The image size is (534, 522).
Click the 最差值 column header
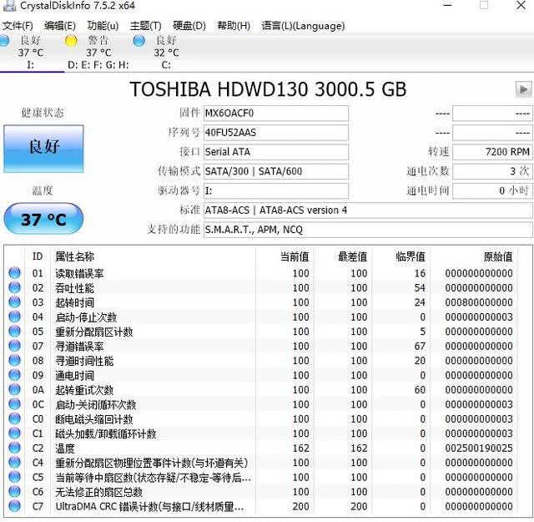click(x=352, y=256)
